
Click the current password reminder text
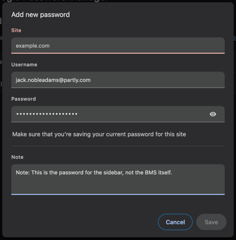(99, 134)
